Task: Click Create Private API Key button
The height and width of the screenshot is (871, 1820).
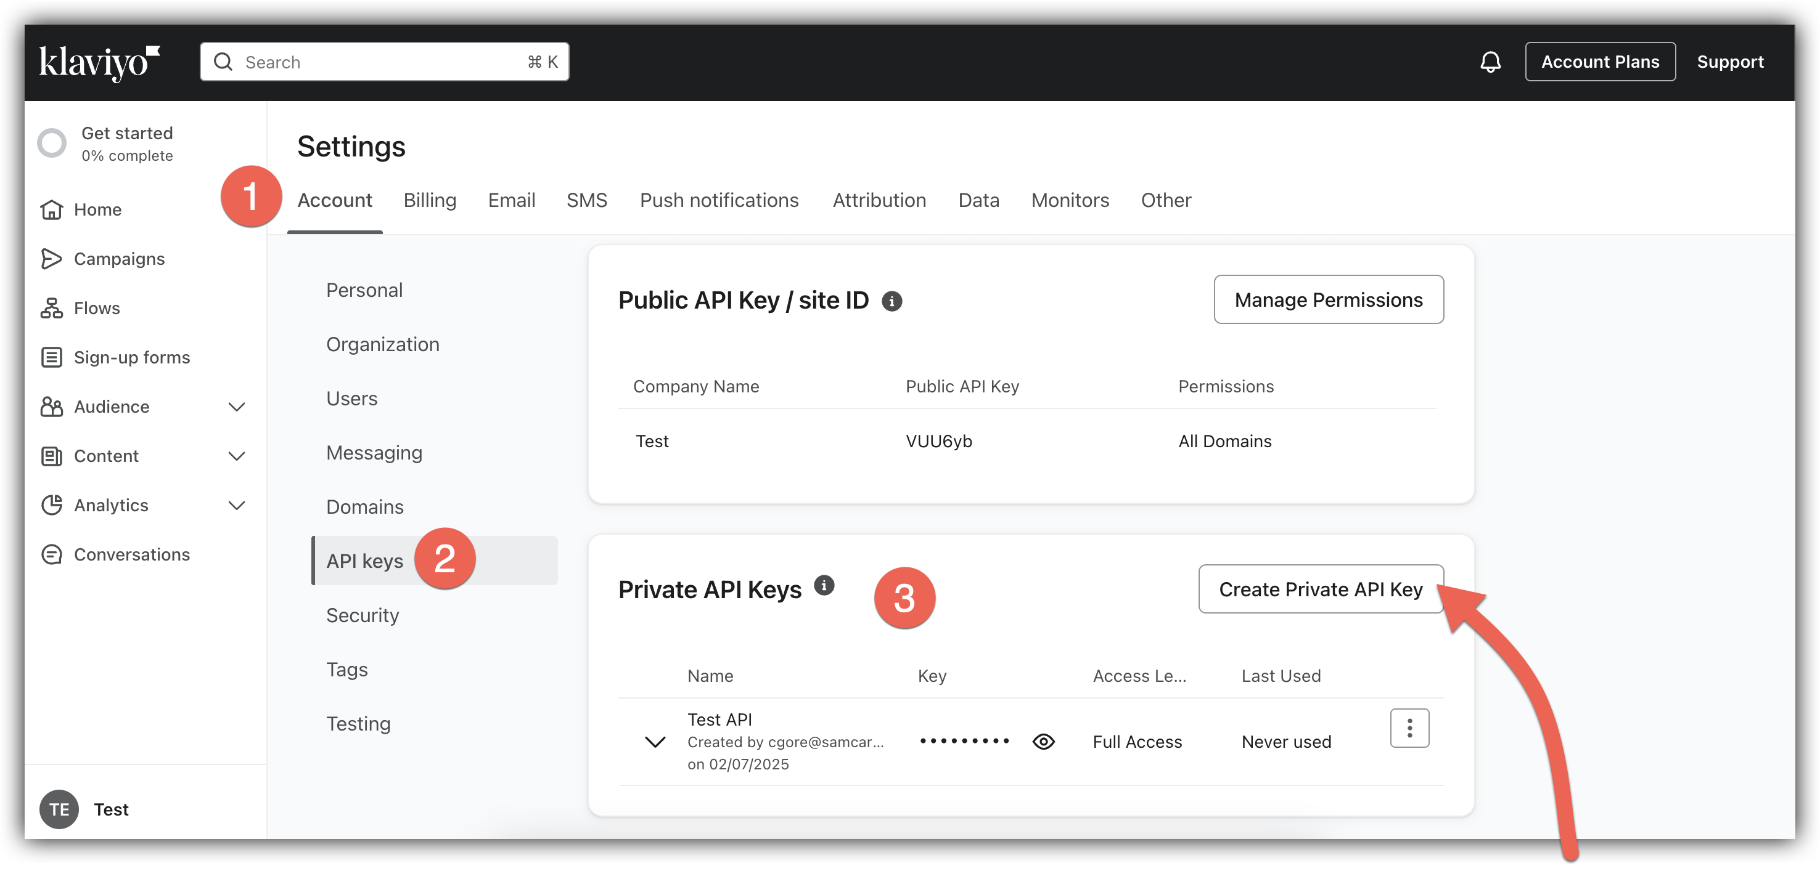Action: click(1320, 589)
